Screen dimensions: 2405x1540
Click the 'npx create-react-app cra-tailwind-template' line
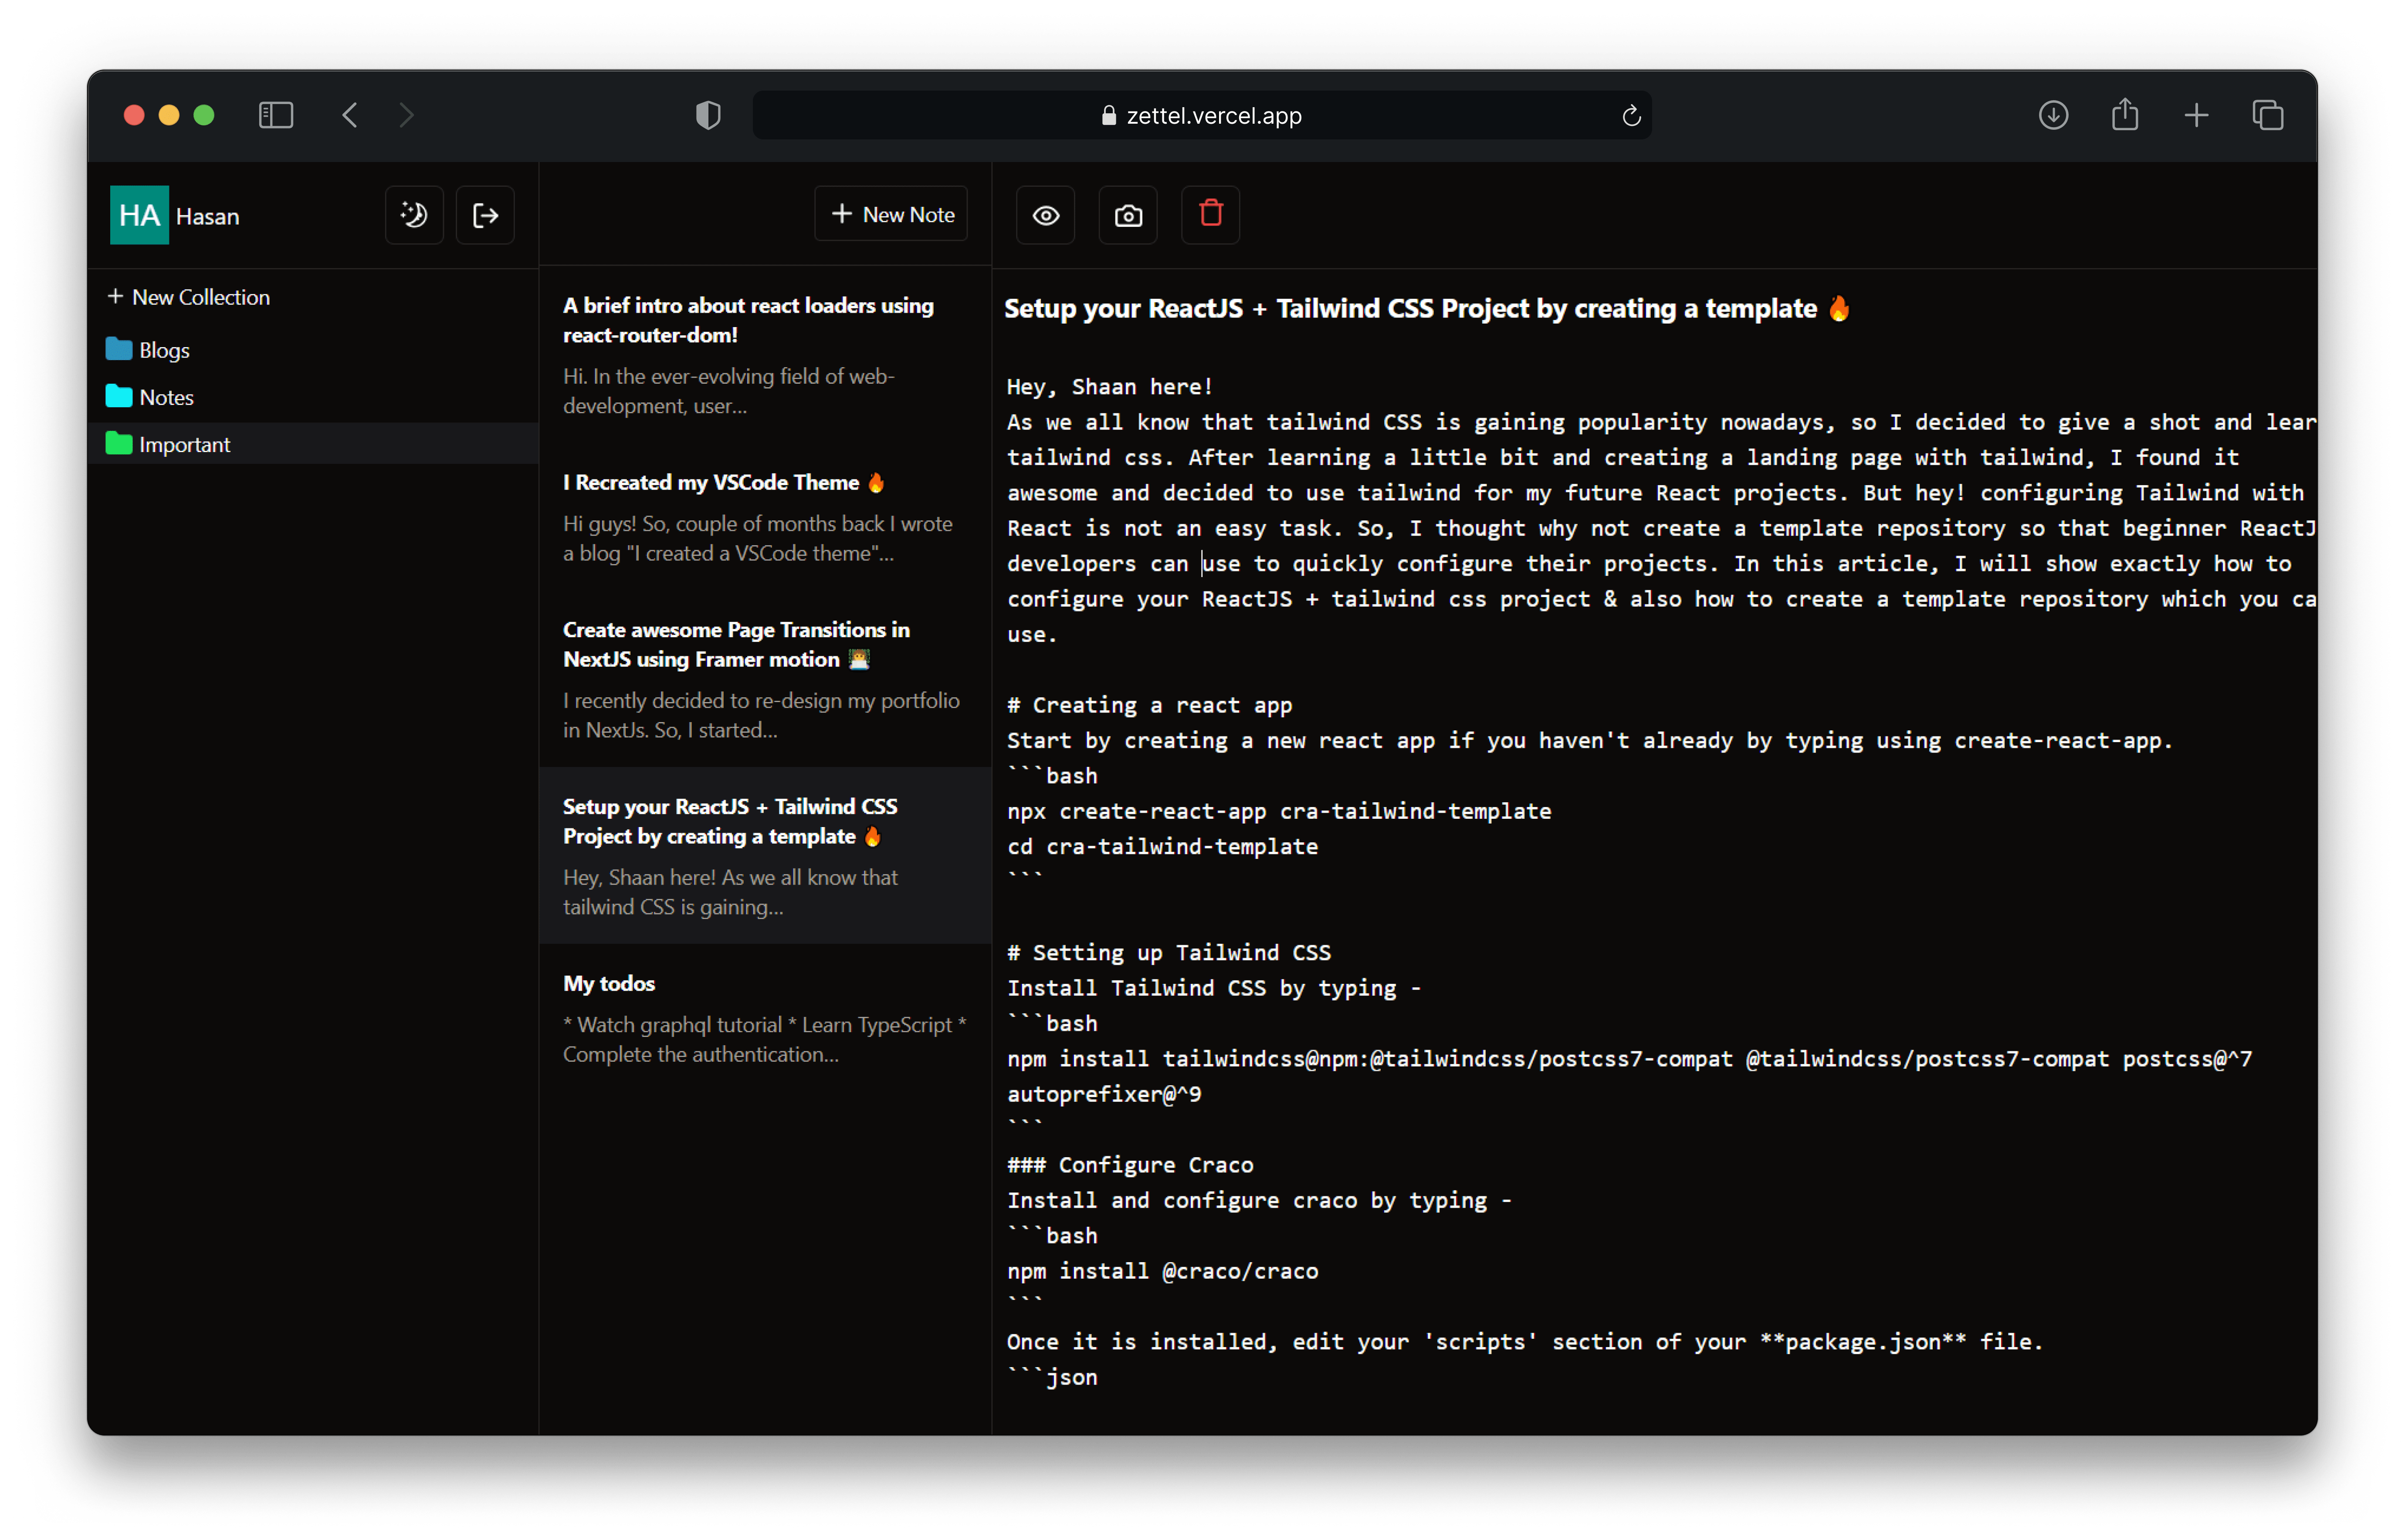[1279, 811]
